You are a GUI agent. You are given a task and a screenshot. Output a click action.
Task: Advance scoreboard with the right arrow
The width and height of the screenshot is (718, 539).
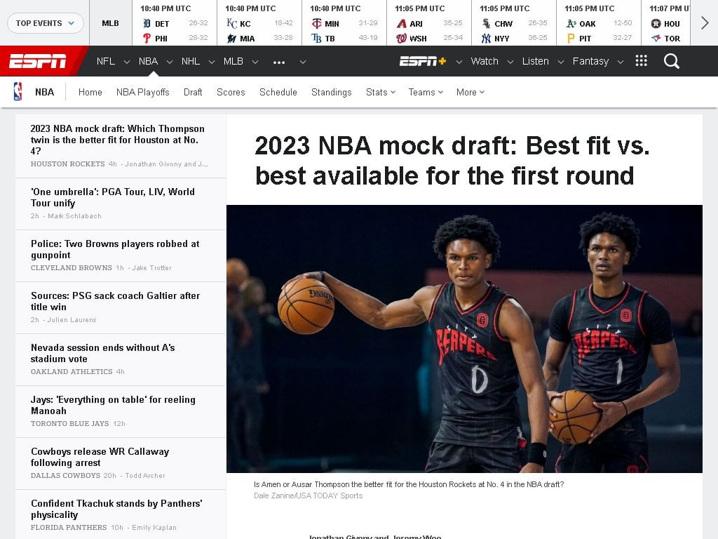coord(704,23)
